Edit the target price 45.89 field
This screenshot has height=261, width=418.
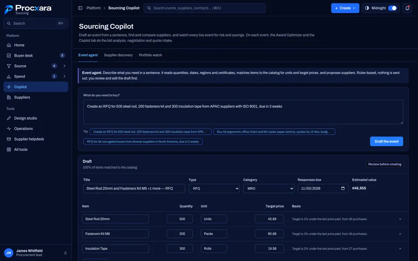click(x=269, y=219)
